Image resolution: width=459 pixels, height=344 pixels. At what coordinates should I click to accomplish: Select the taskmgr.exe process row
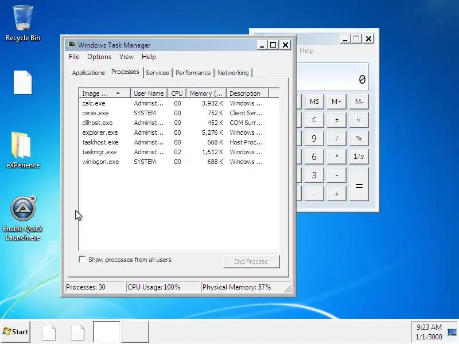click(x=178, y=152)
